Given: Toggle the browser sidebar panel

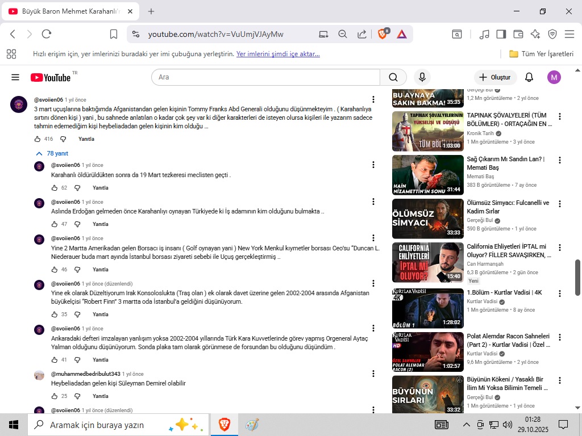Looking at the screenshot, I should pyautogui.click(x=501, y=34).
